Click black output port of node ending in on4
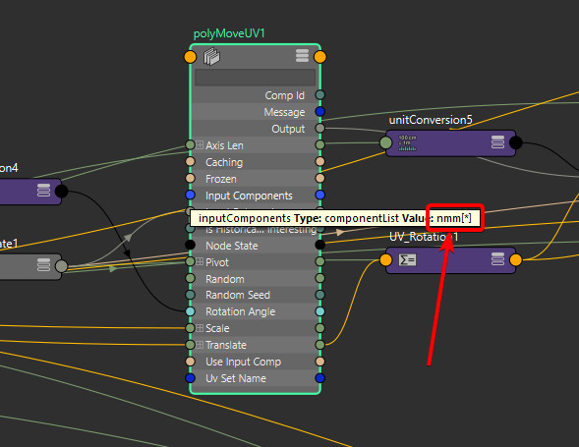The height and width of the screenshot is (447, 579). tap(61, 192)
